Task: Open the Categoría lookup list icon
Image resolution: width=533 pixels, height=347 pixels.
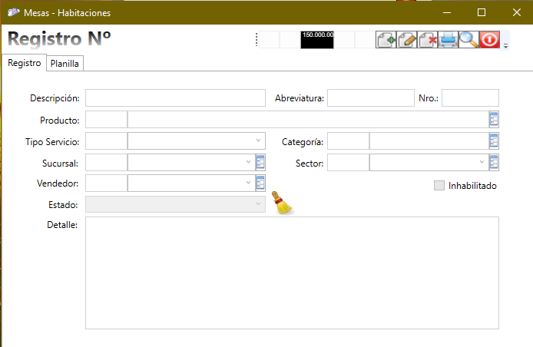Action: [x=494, y=140]
